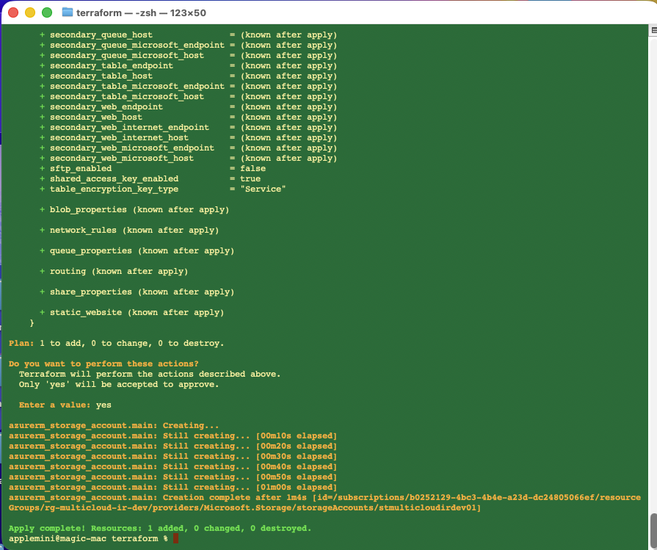
Task: Click the green zoom window button
Action: (47, 12)
